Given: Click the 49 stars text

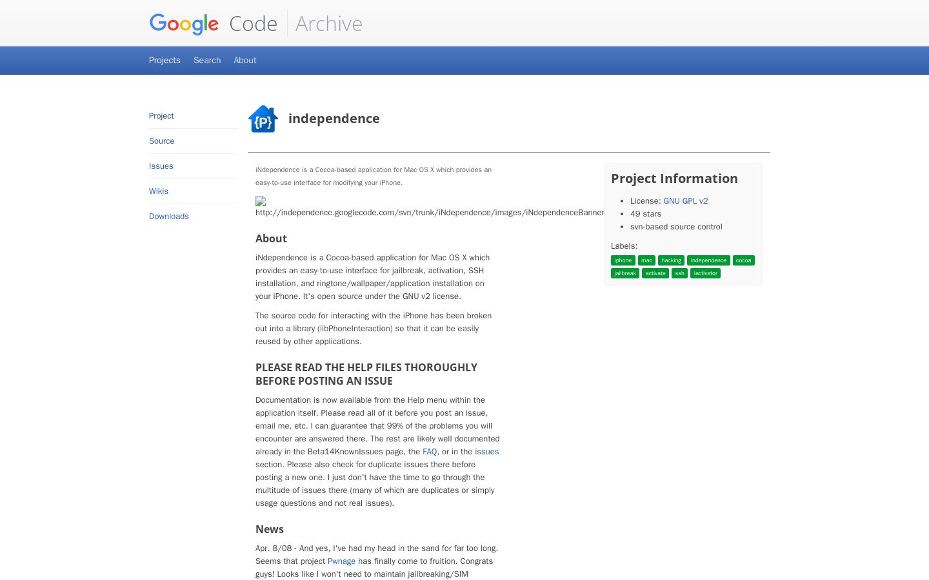Looking at the screenshot, I should (646, 214).
